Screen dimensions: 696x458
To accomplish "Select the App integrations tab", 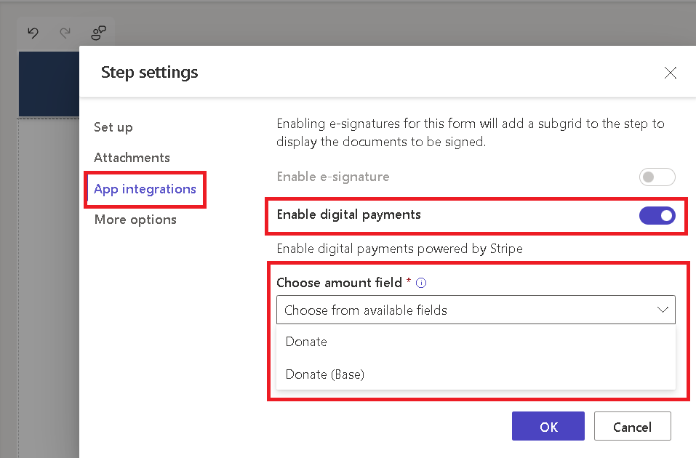I will tap(145, 189).
